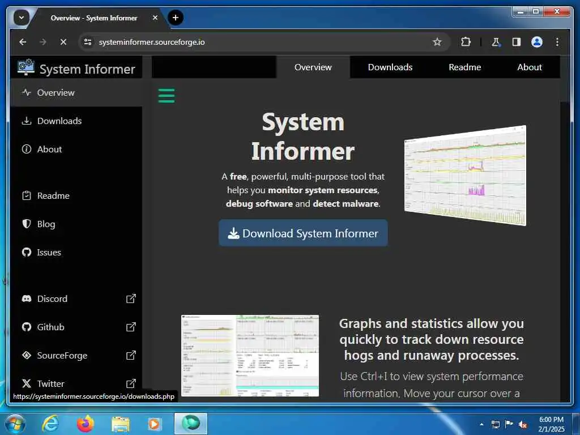Select the About tab in top navigation
580x435 pixels.
tap(530, 67)
